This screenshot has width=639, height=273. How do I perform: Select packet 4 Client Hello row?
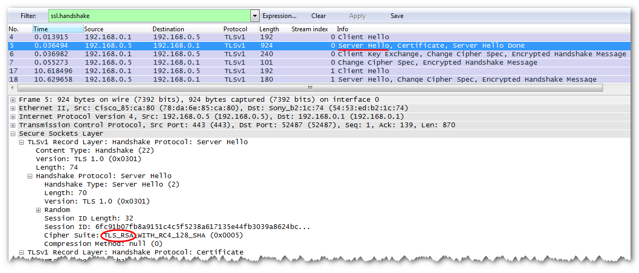coord(319,37)
